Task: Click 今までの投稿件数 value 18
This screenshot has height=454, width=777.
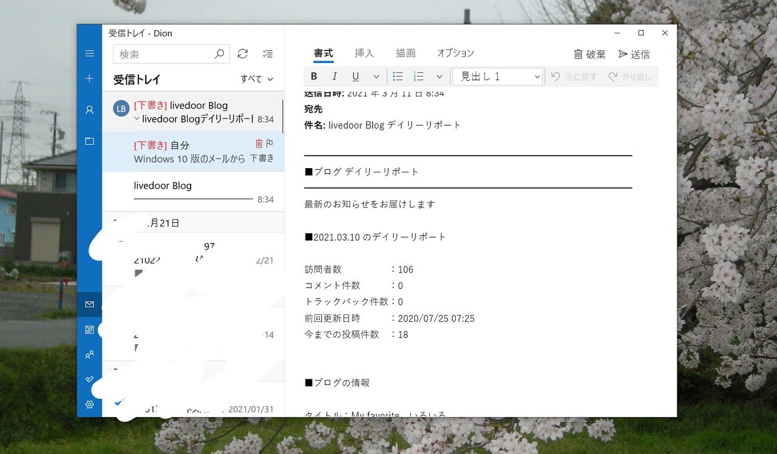Action: click(x=403, y=334)
